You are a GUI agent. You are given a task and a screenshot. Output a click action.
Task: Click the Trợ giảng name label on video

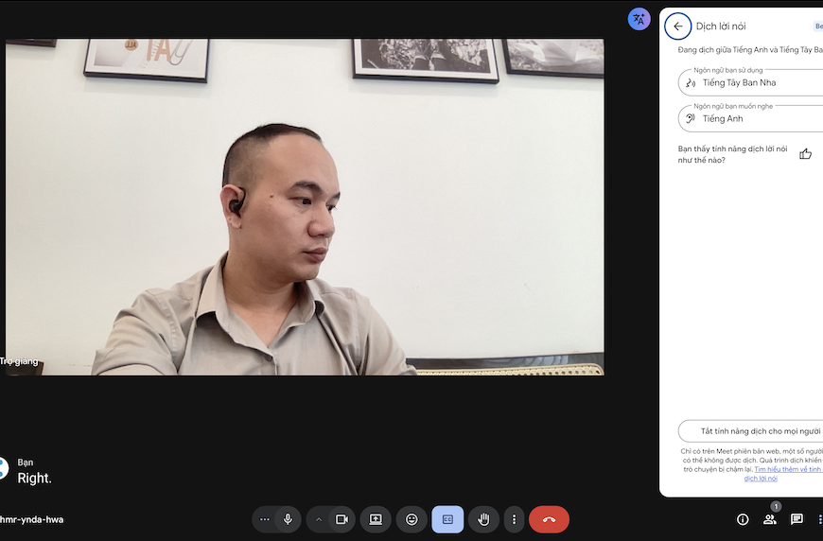click(19, 361)
